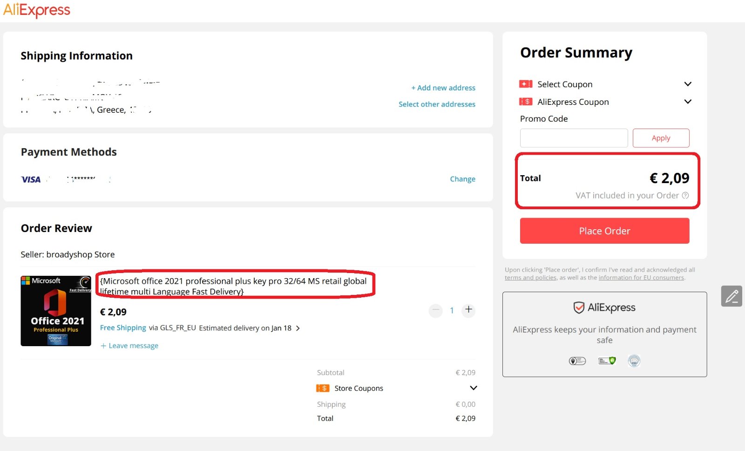Click the VAT included in your Order text
This screenshot has height=451, width=745.
627,196
